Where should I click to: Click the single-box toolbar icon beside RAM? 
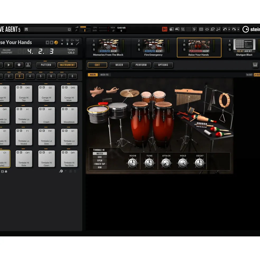click(207, 29)
